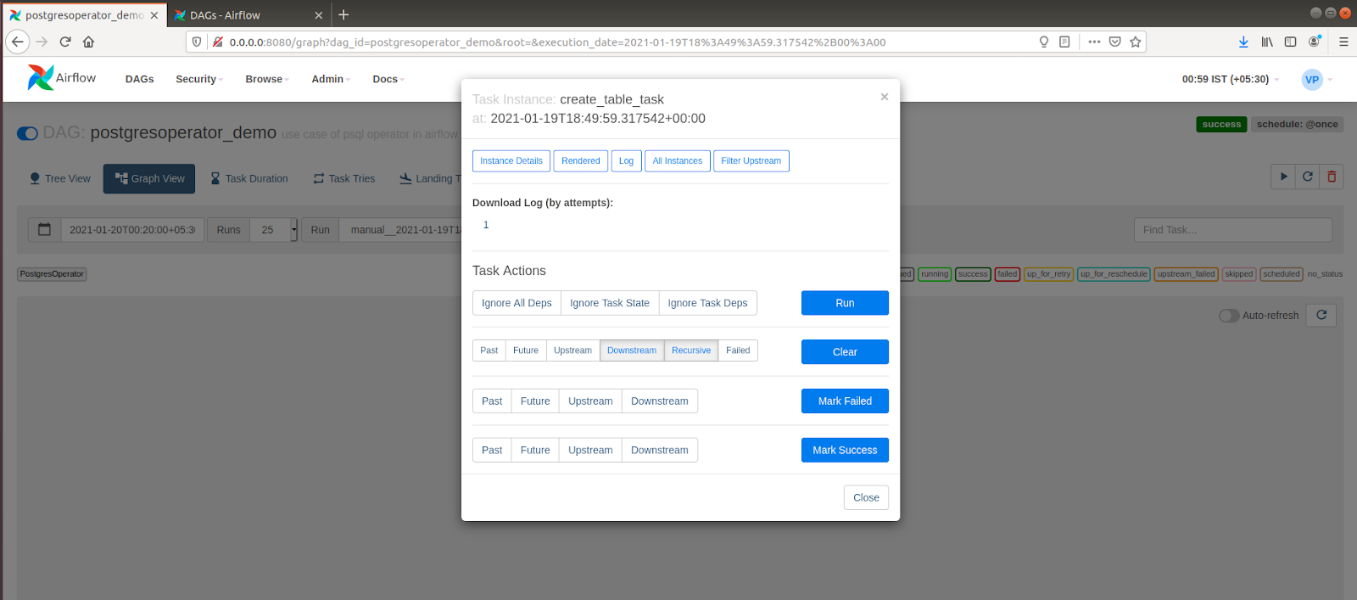This screenshot has width=1357, height=600.
Task: Open the Browse dropdown menu
Action: coord(266,79)
